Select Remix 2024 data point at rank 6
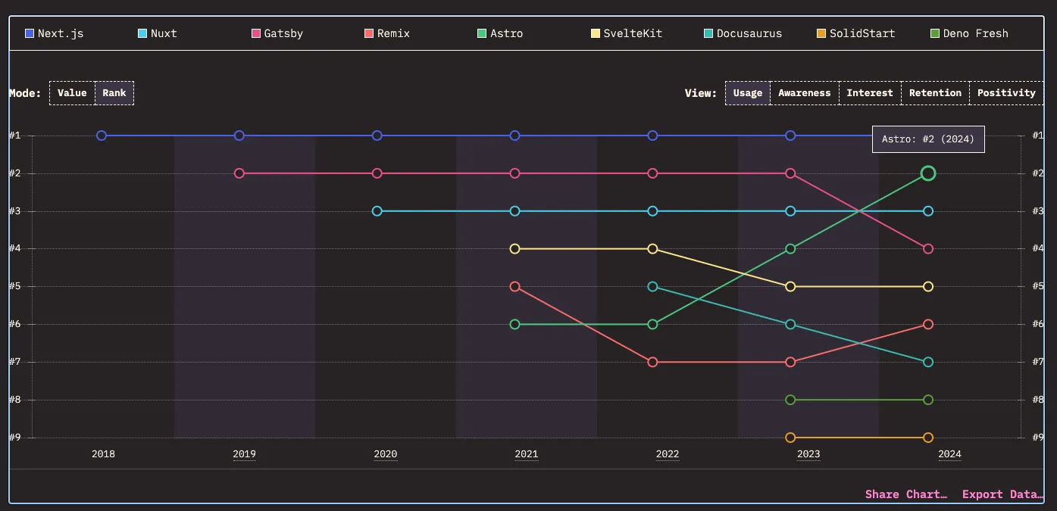This screenshot has height=511, width=1057. 928,324
